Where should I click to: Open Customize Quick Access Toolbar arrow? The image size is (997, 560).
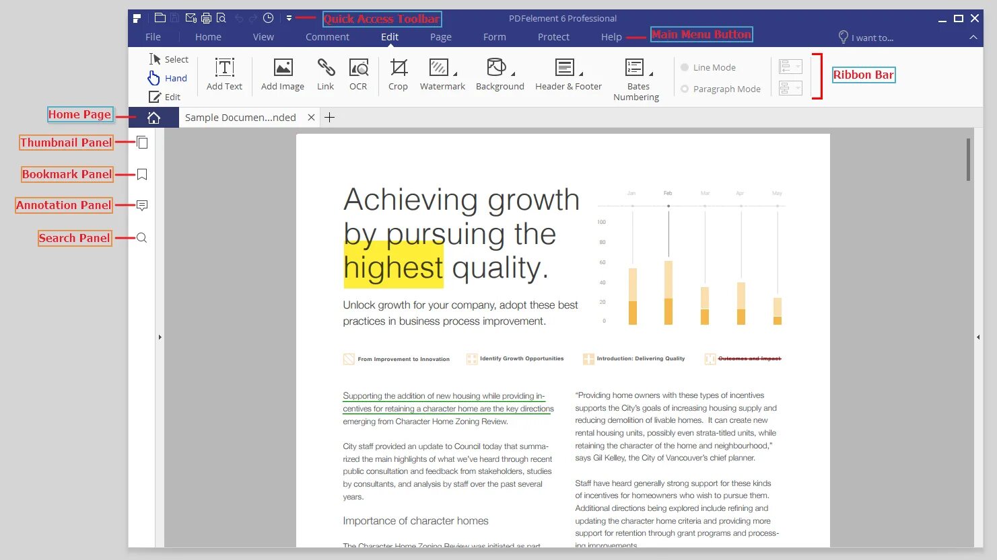coord(289,18)
